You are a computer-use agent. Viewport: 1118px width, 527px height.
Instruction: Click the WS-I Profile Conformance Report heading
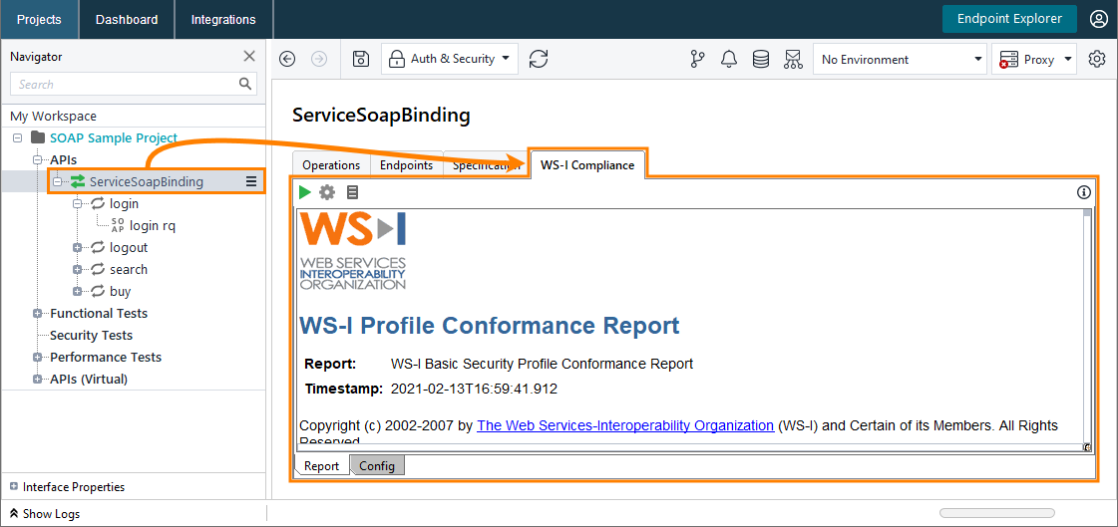click(x=489, y=326)
